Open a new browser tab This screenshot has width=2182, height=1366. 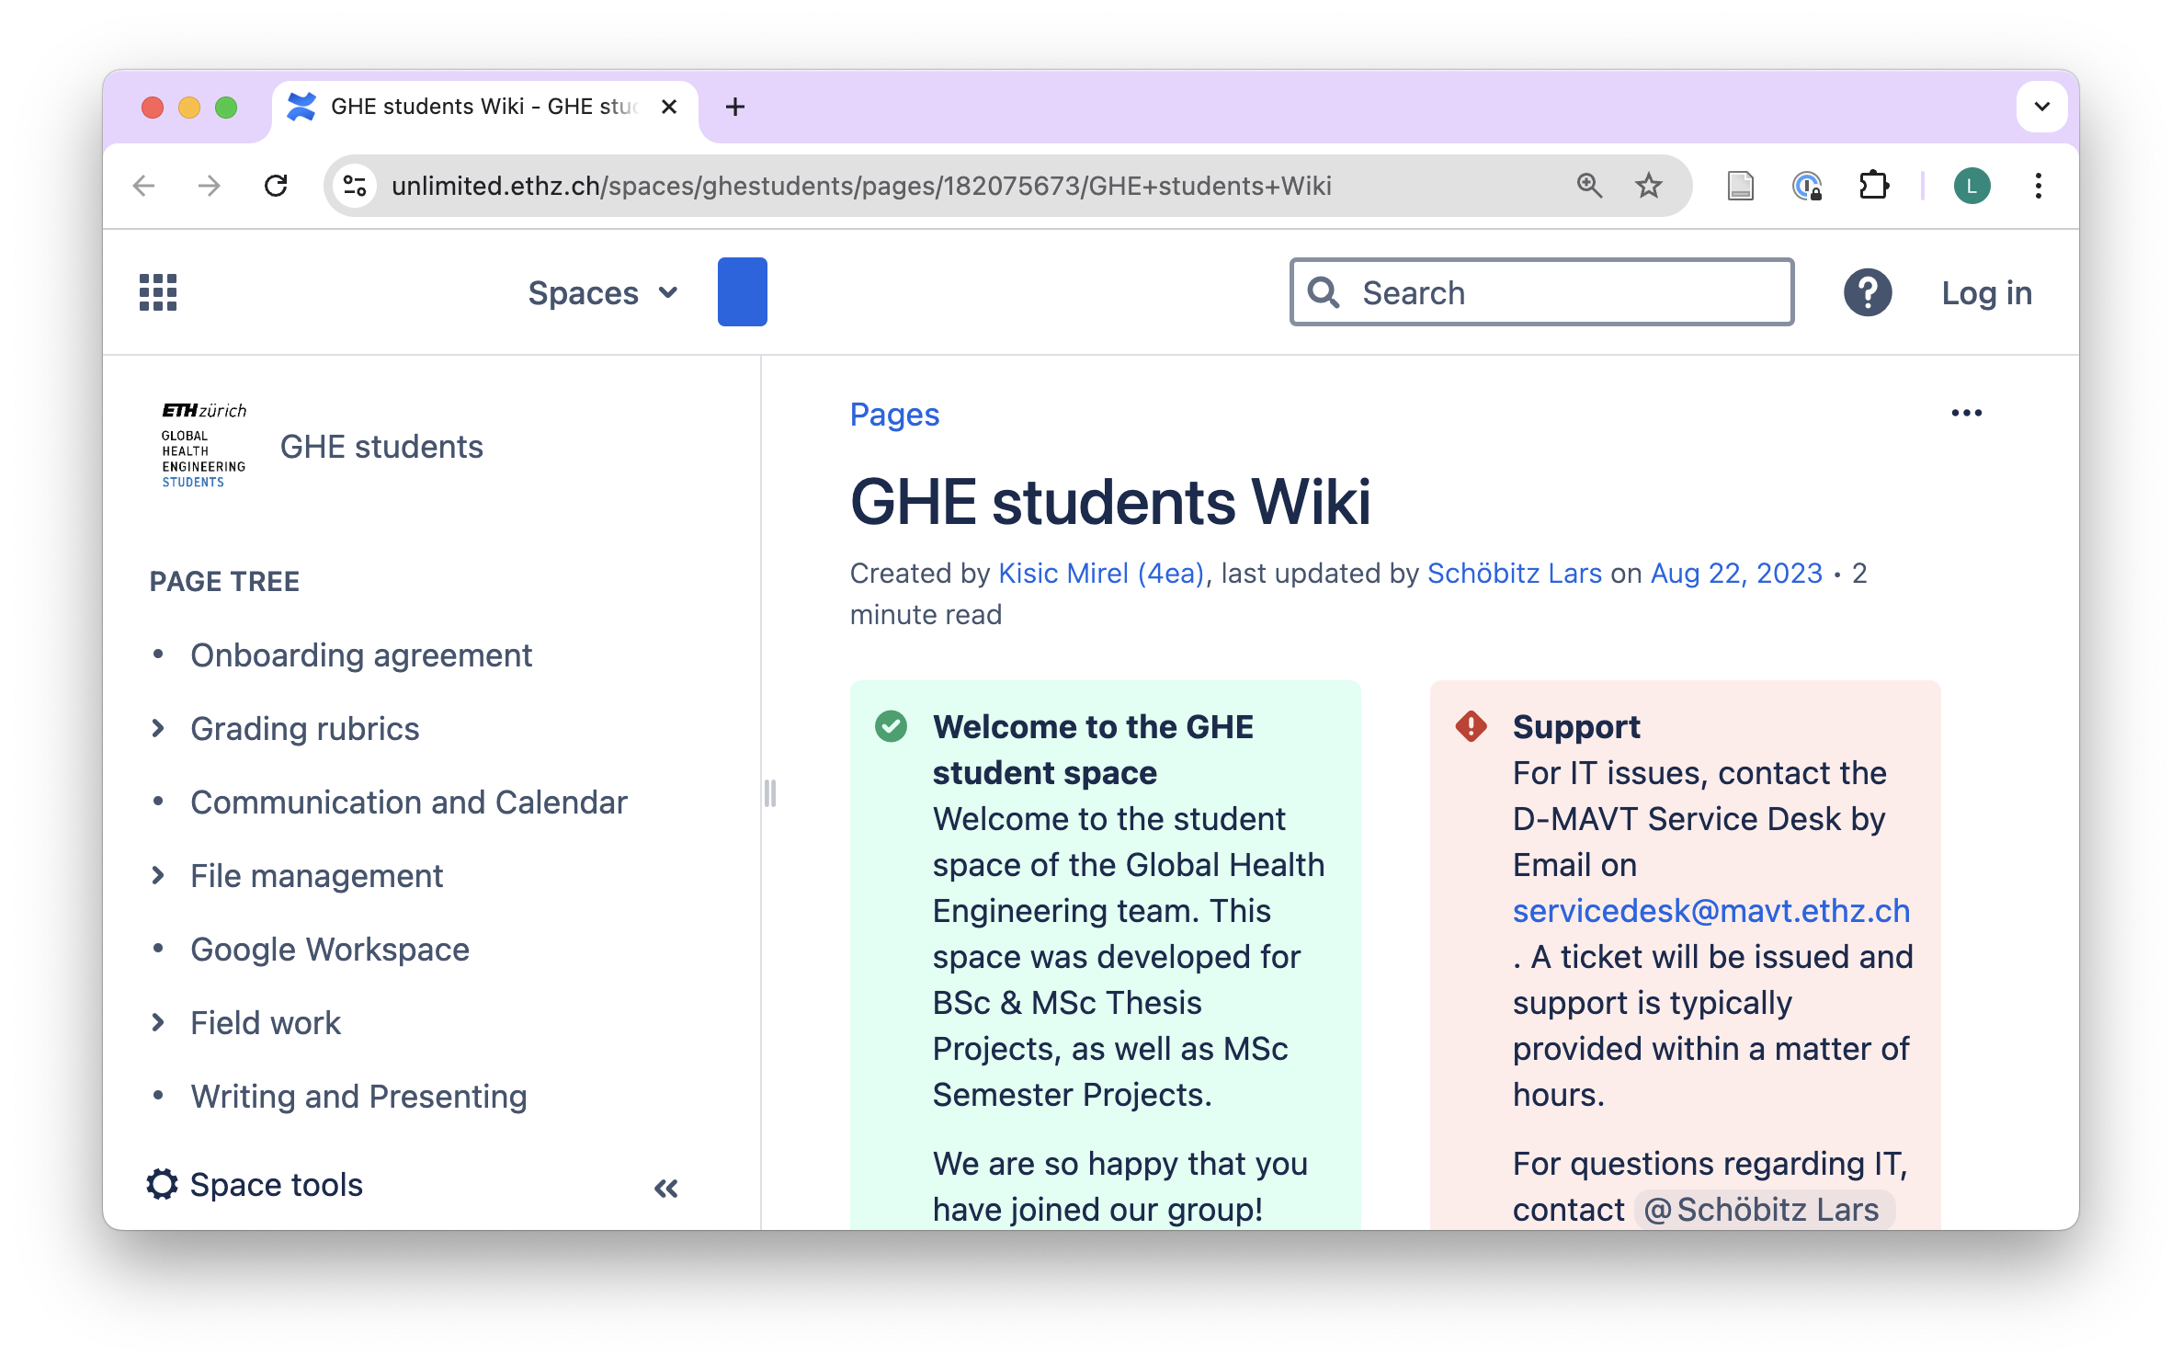click(735, 108)
